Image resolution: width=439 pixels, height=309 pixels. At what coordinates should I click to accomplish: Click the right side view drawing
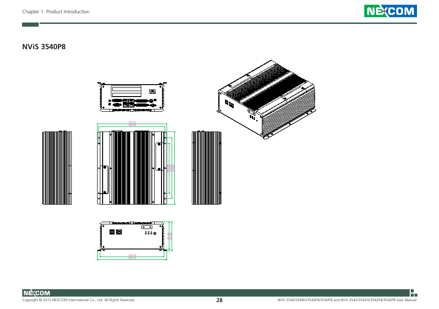207,168
